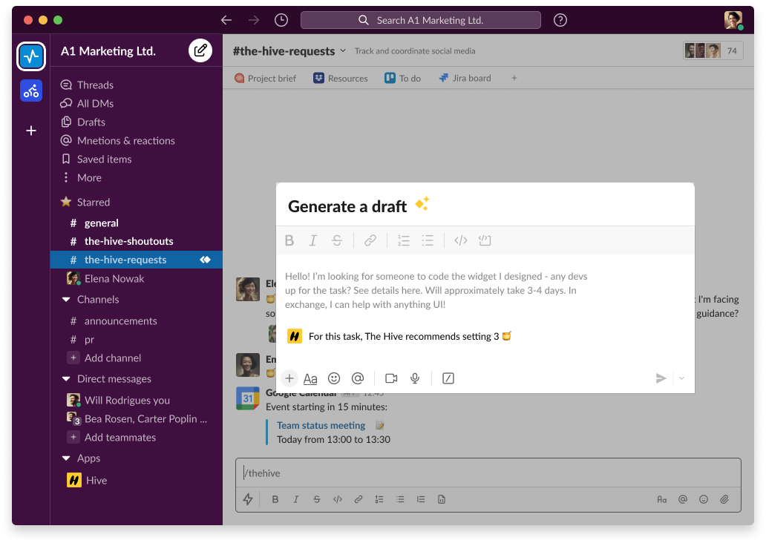Toggle italic formatting in draft toolbar
The height and width of the screenshot is (543, 766).
click(313, 240)
